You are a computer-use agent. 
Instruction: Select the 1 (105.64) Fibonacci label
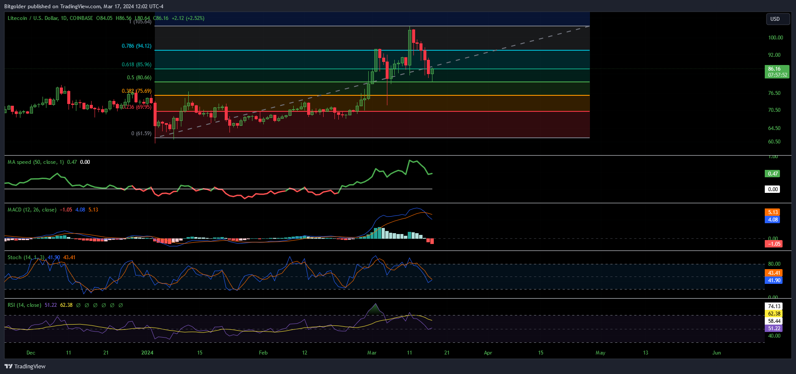tap(141, 22)
